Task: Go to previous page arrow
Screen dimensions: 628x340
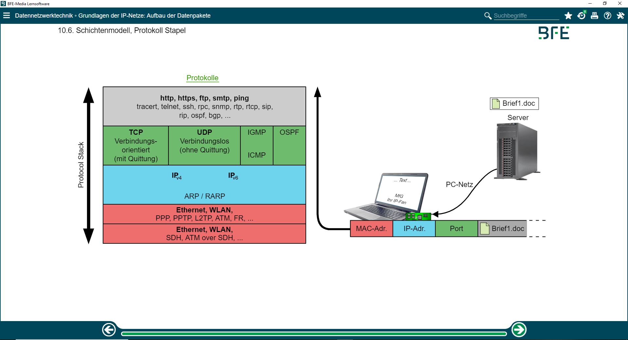Action: 109,330
